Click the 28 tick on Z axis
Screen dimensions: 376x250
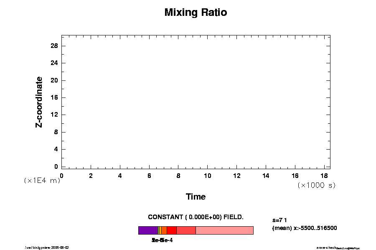tap(54, 46)
